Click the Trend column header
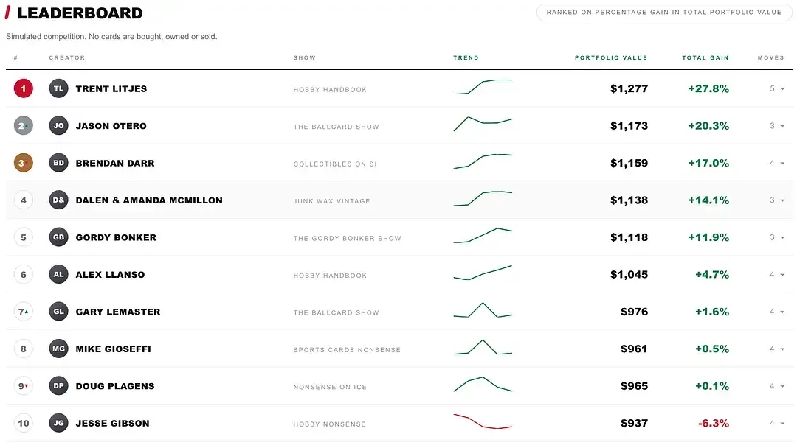 click(x=466, y=57)
